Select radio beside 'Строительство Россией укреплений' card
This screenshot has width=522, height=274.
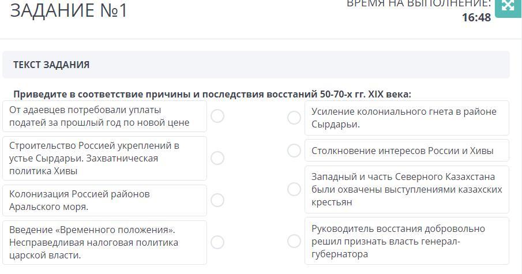217,158
